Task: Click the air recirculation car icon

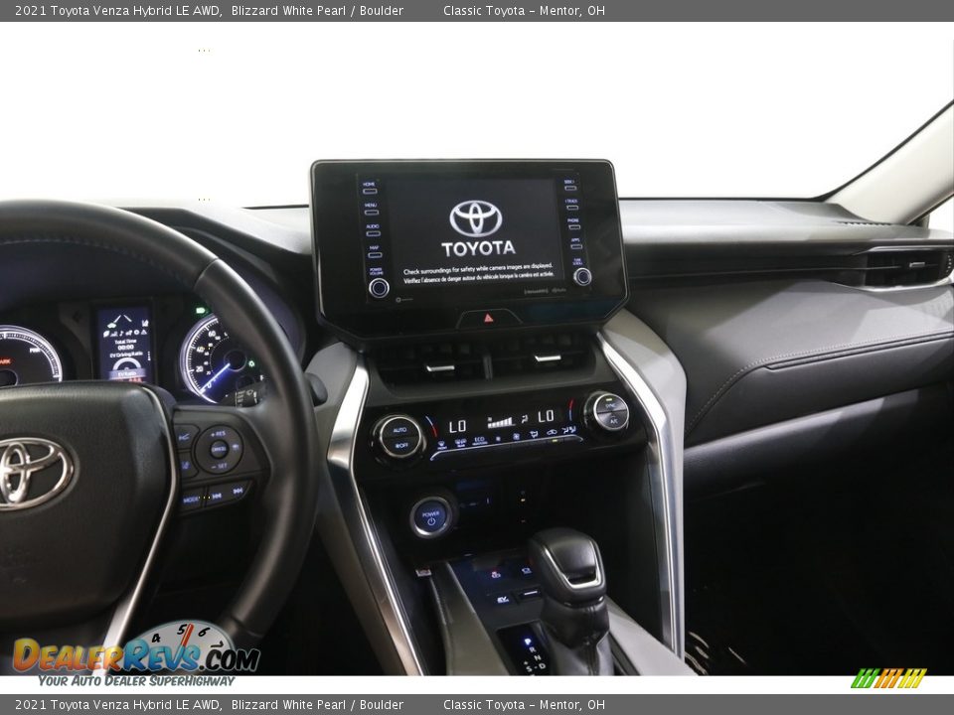Action: 552,432
